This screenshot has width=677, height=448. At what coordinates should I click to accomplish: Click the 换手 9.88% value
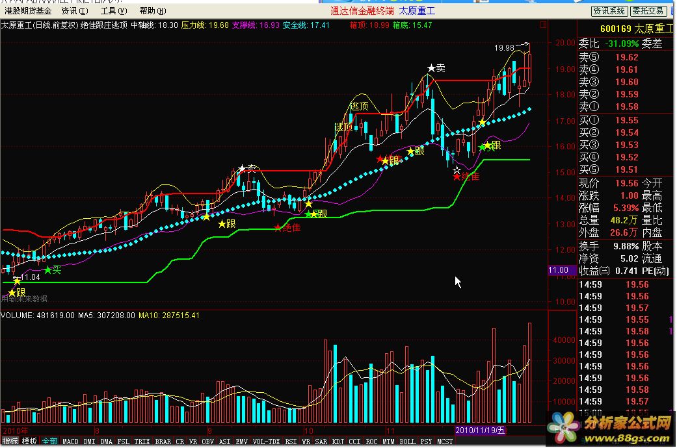(626, 246)
